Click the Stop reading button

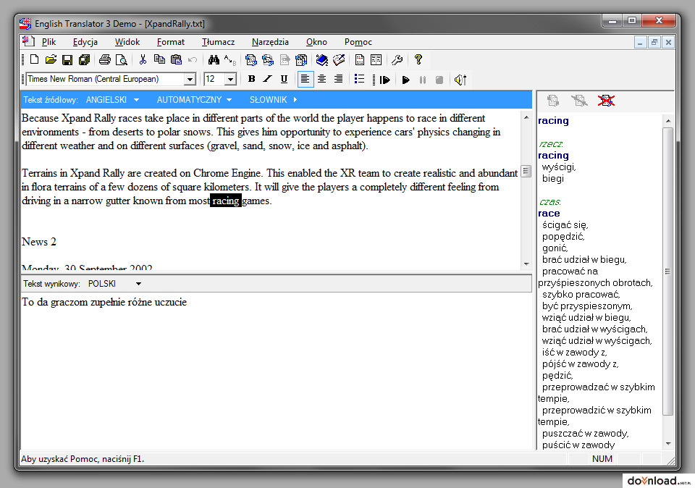pyautogui.click(x=439, y=80)
